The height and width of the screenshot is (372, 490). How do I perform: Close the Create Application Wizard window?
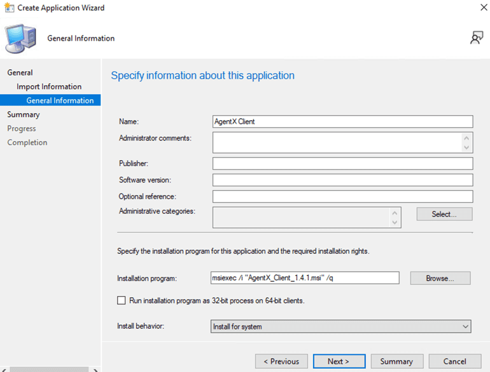(x=484, y=7)
